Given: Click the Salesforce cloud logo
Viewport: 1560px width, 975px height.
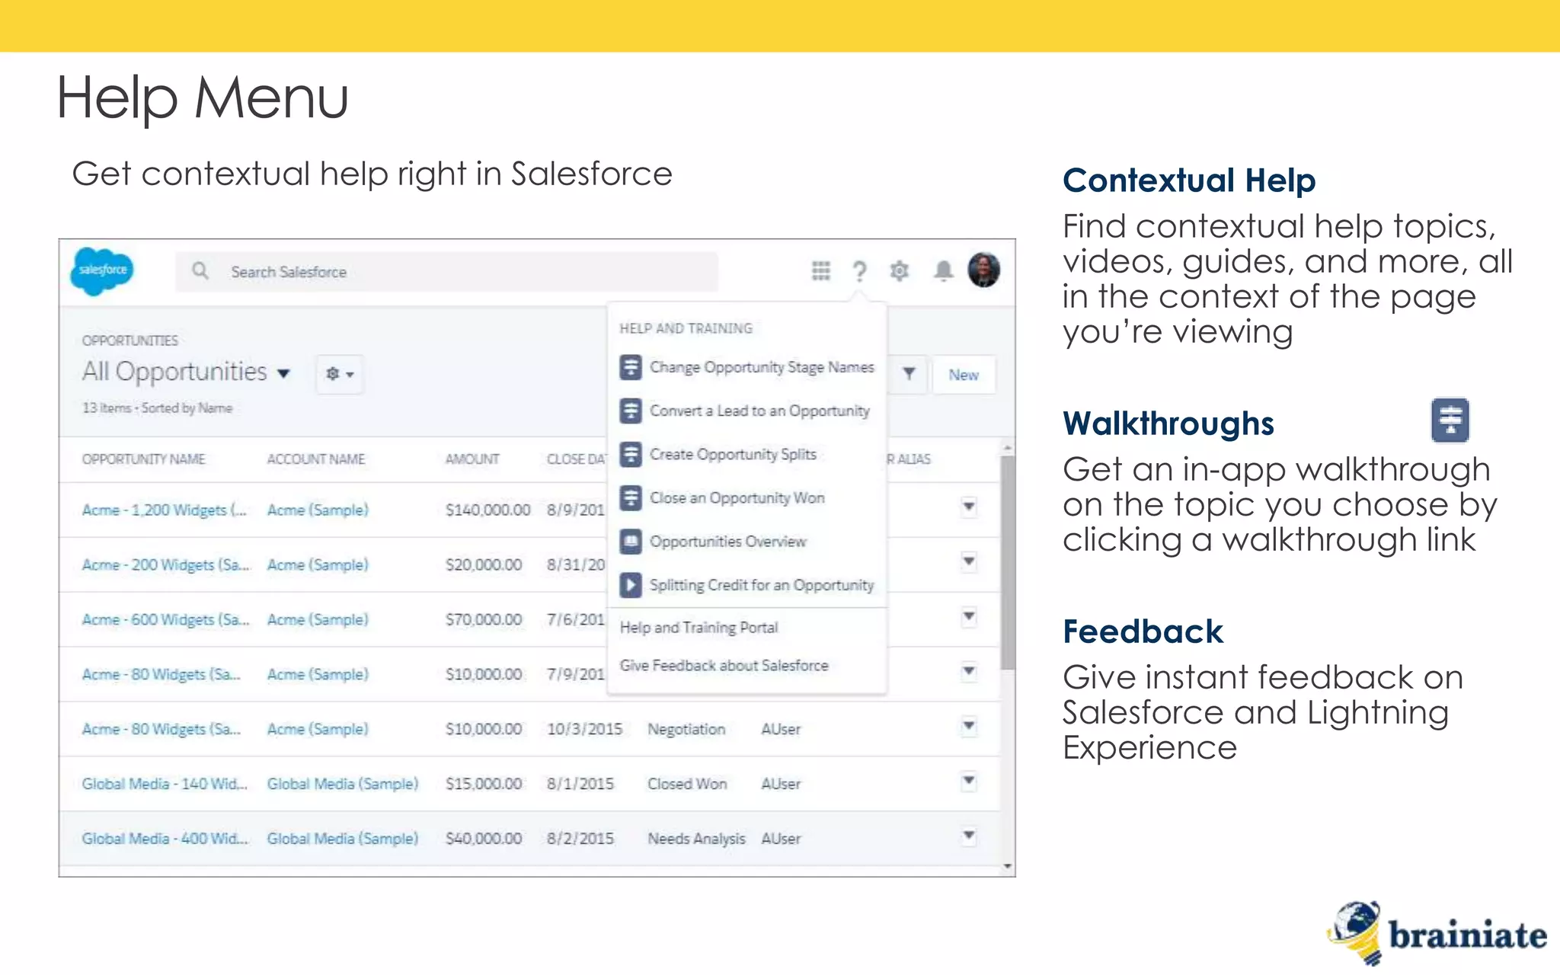Looking at the screenshot, I should point(102,270).
